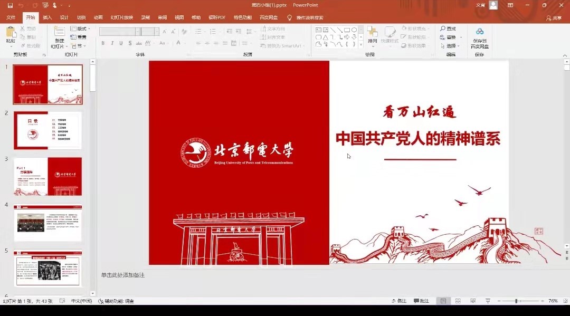Click the Replace (替换) command
Image resolution: width=570 pixels, height=316 pixels.
[448, 37]
